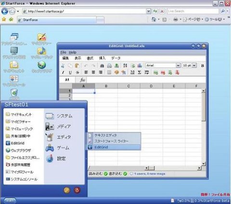Open the File menu in EditGrid
This screenshot has height=204, width=231.
[x=64, y=52]
